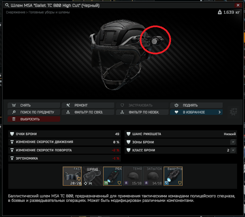Viewport: 245px width, 217px height.
Task: Click the 1.639 кг weight text
Action: [232, 12]
